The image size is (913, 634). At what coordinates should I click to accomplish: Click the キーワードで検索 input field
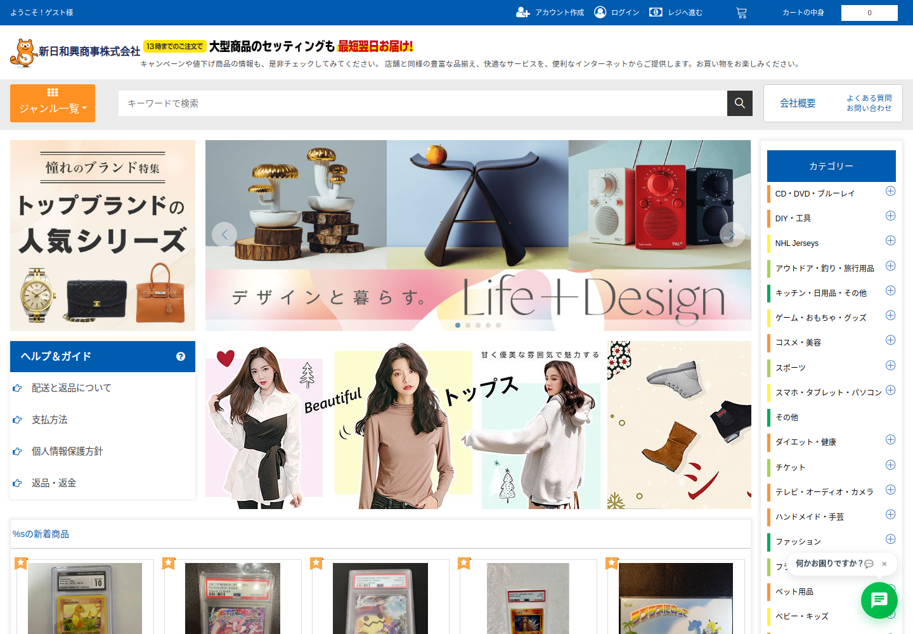click(423, 103)
